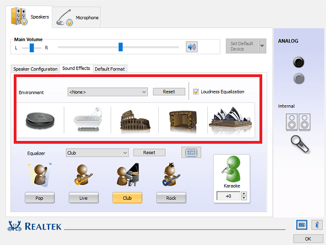Apply the Club equalizer preset button
Viewport: 326px width, 245px height.
pyautogui.click(x=127, y=198)
